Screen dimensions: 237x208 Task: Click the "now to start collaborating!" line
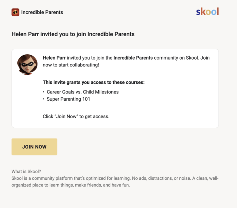pos(71,65)
